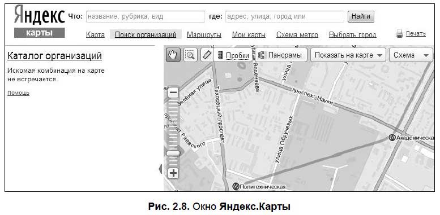Open the Выбрать город link
This screenshot has width=440, height=215.
point(352,34)
